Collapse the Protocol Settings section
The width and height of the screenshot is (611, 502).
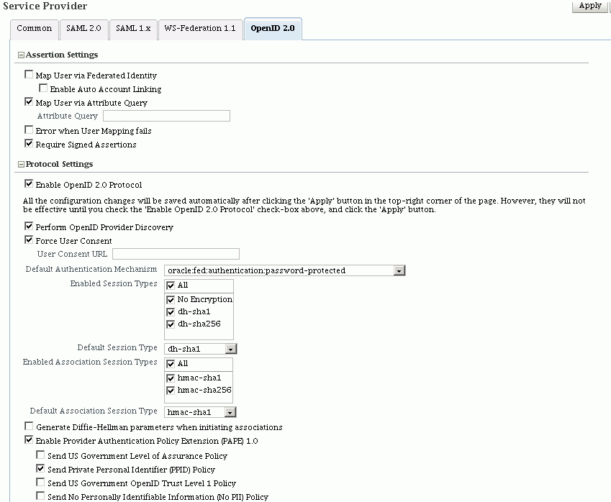tap(22, 164)
